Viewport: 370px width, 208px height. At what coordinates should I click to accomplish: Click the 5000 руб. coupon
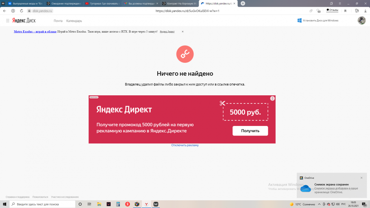coord(245,112)
